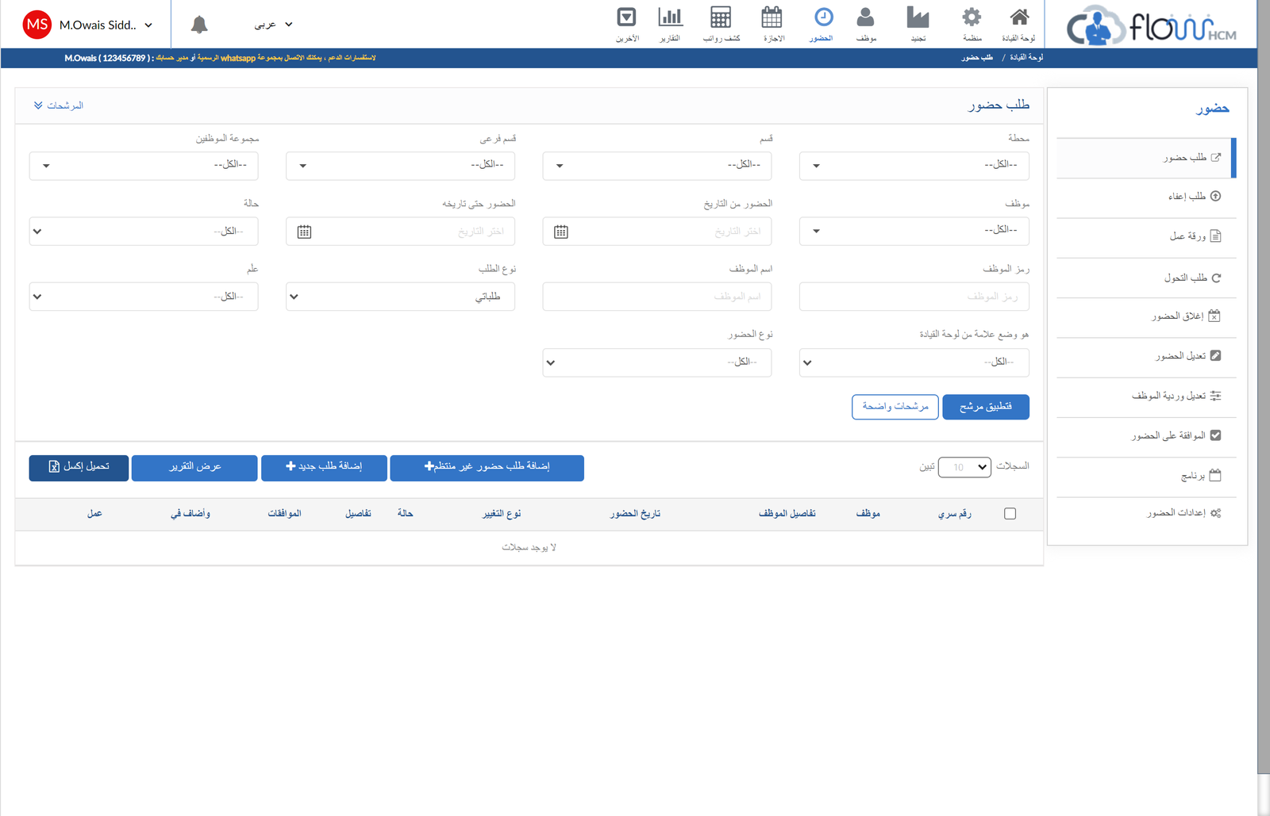
Task: Open the Attendance clock icon in top navigation
Action: [823, 17]
